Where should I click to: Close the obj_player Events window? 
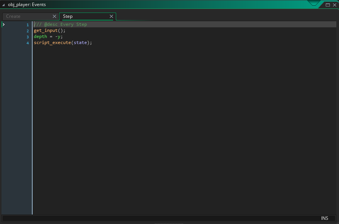point(334,5)
